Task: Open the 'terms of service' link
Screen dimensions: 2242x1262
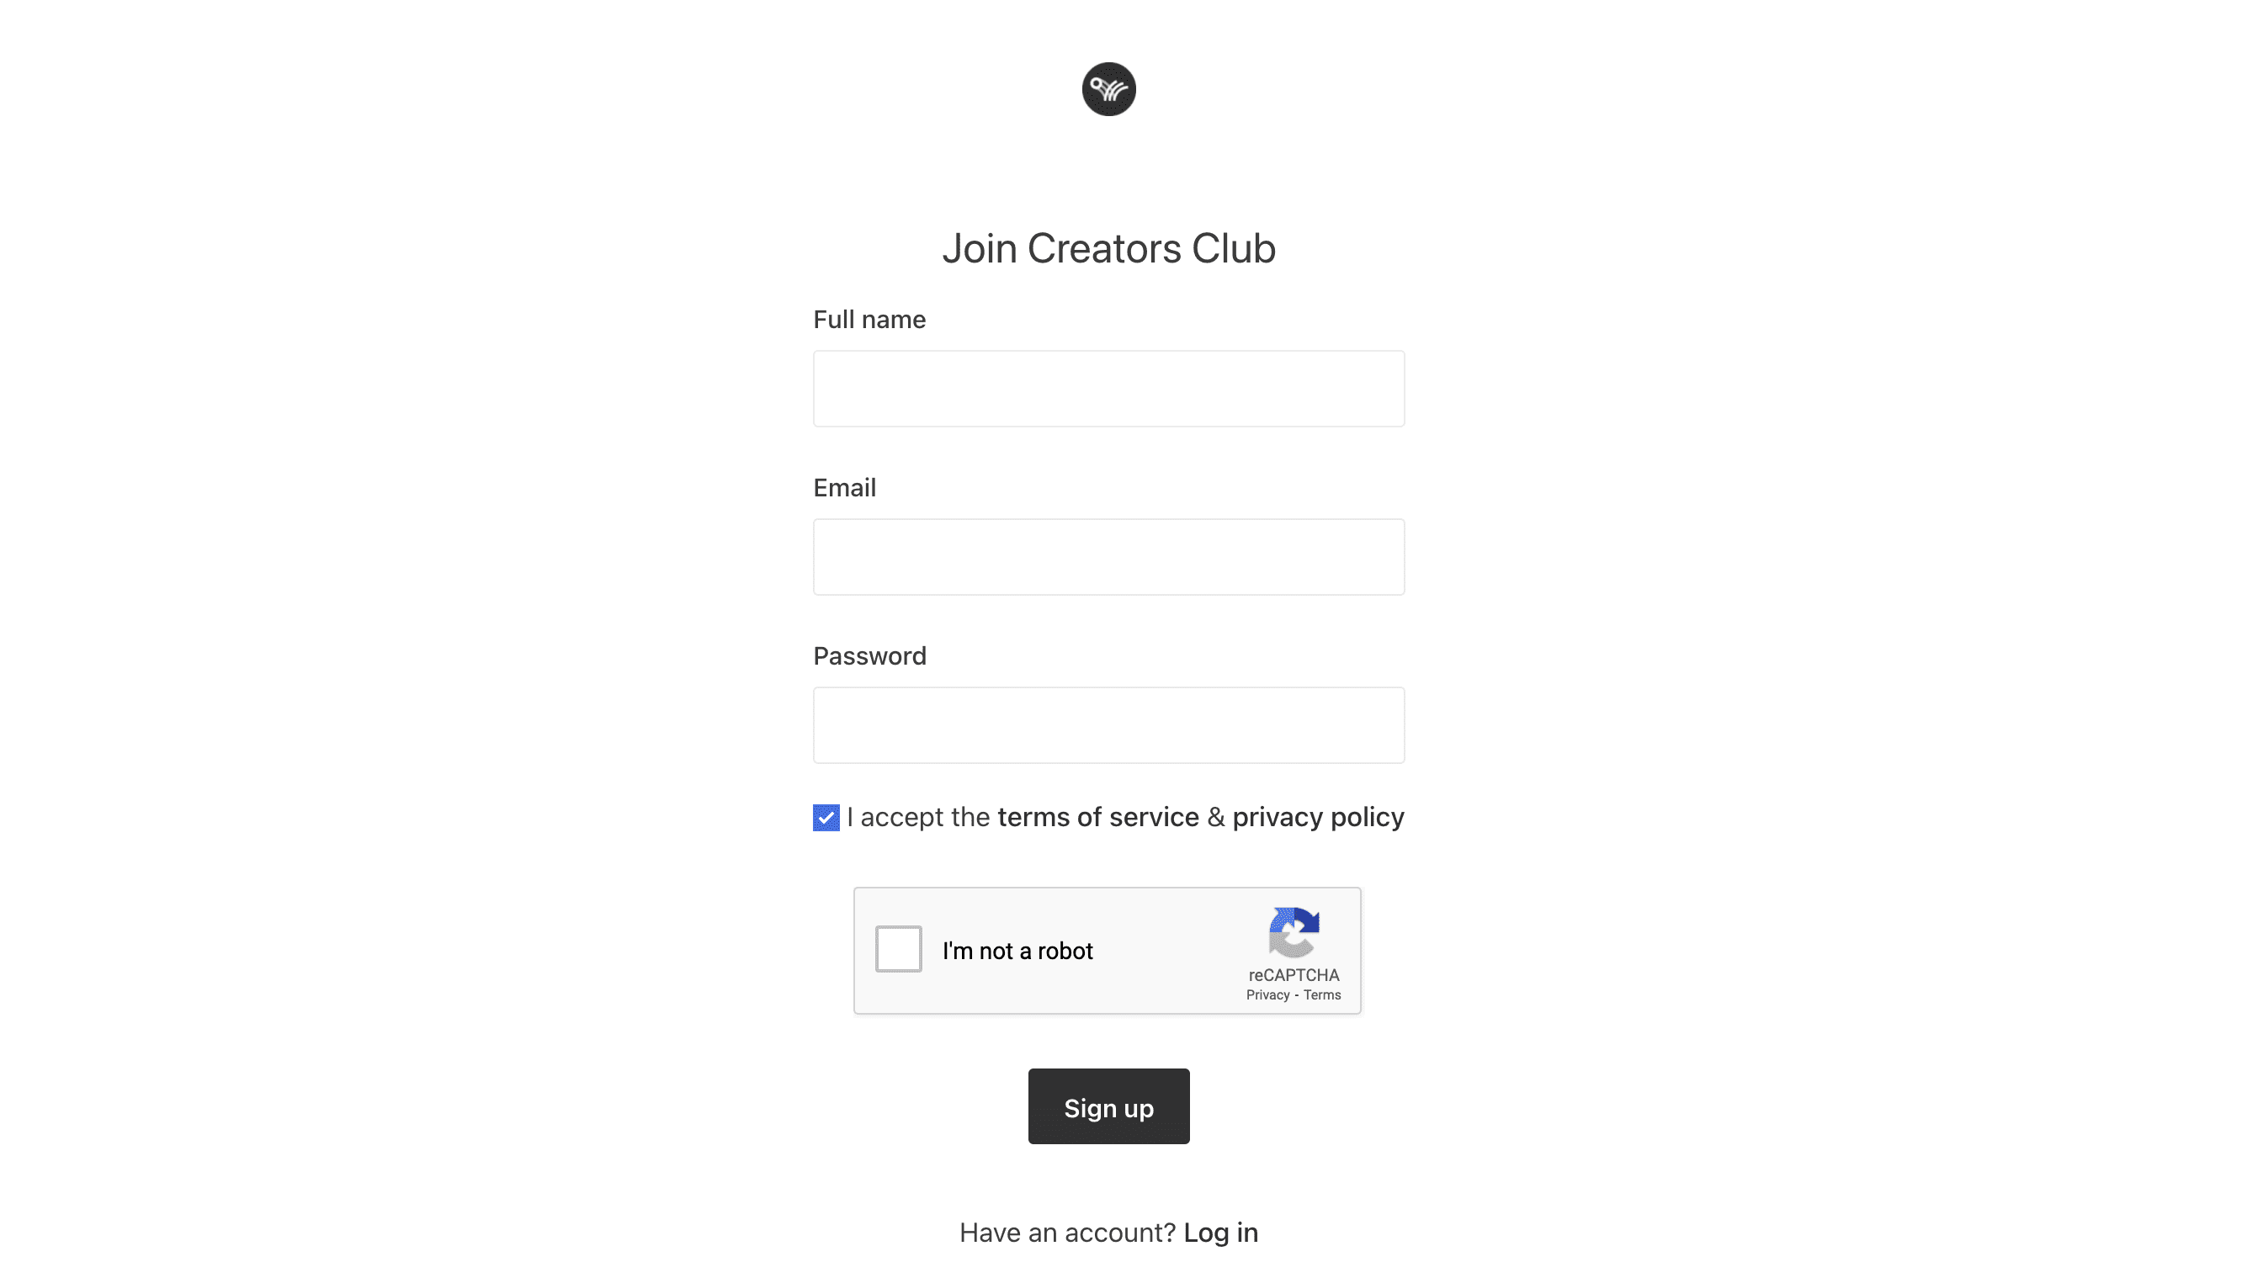Action: (x=1098, y=817)
